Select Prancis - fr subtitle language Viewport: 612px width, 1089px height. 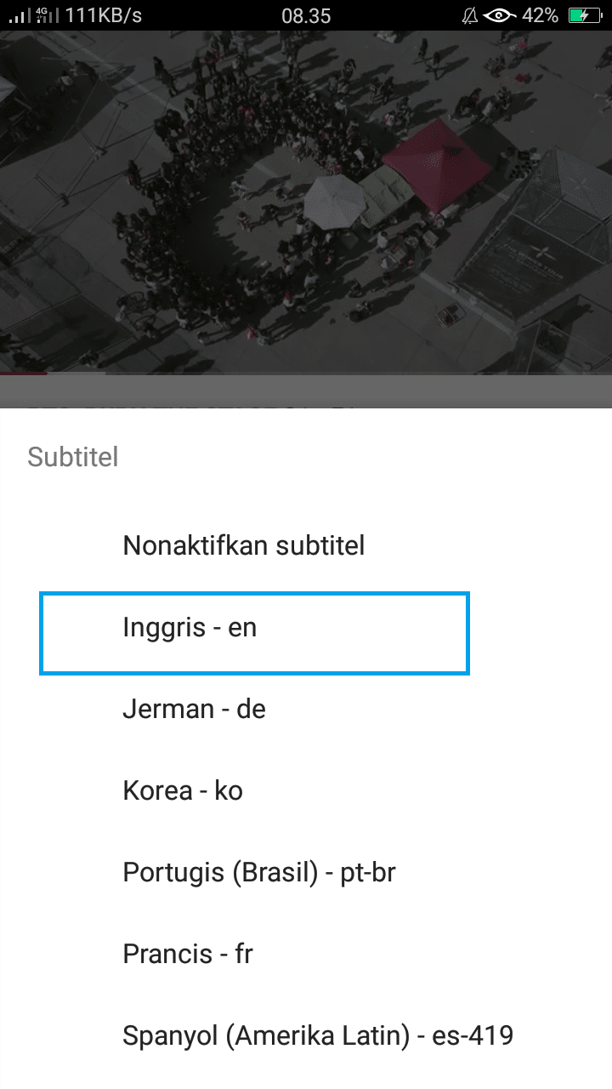(x=188, y=954)
